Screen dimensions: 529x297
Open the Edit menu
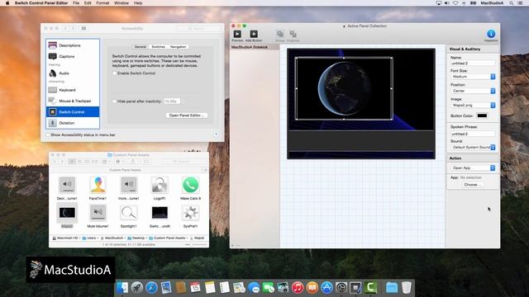pyautogui.click(x=88, y=3)
